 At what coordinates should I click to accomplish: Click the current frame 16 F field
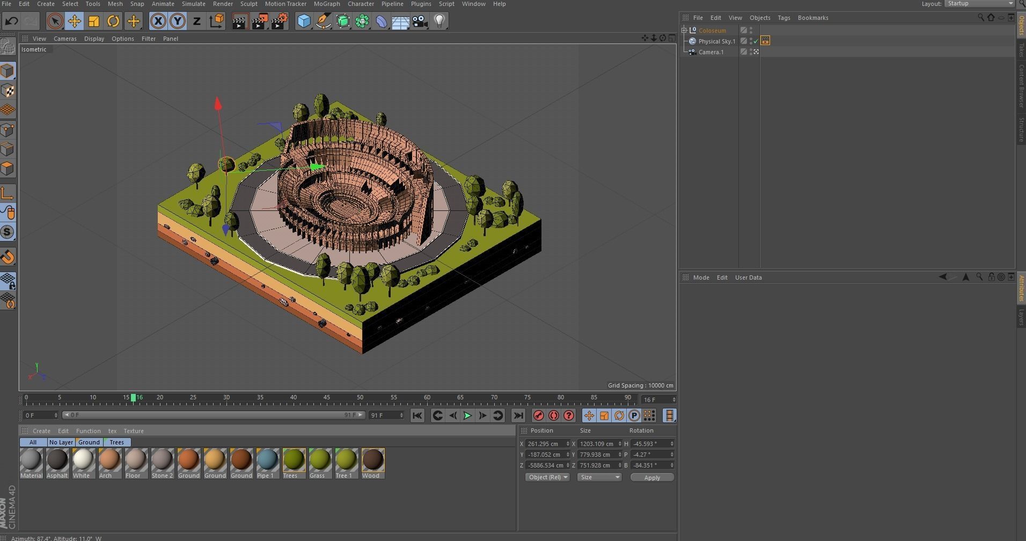tap(658, 400)
